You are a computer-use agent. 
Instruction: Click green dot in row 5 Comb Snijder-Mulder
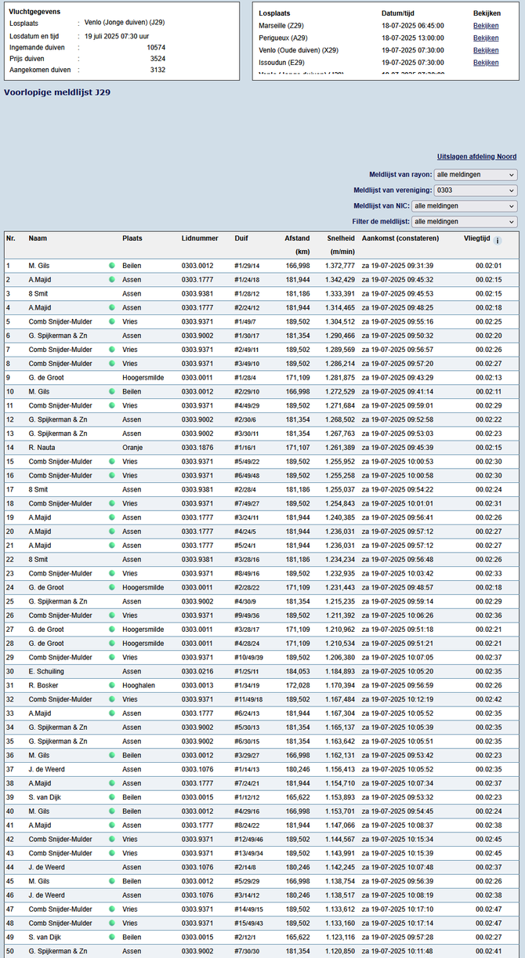112,321
